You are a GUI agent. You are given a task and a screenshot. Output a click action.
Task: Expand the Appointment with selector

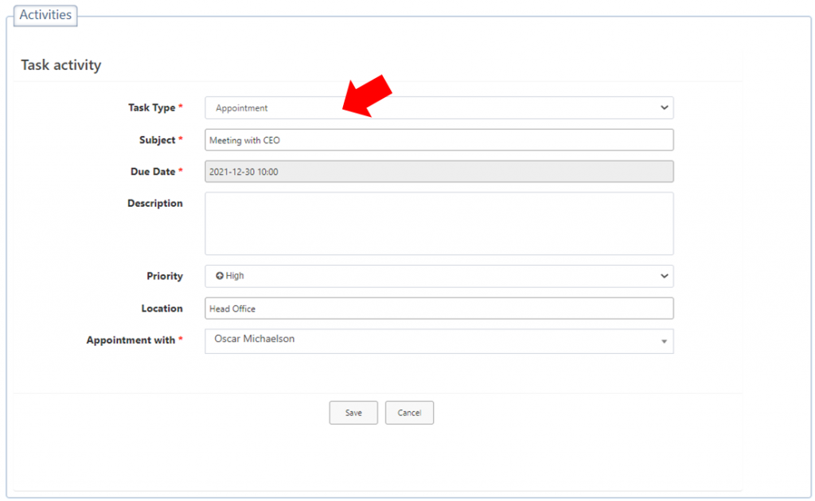pos(439,341)
